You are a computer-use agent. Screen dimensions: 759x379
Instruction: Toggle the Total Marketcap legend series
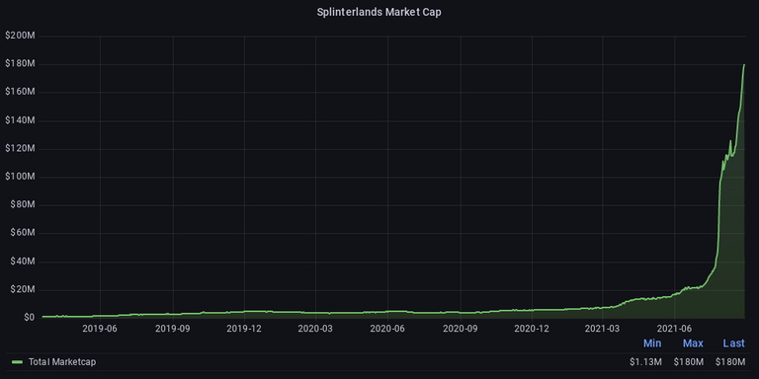tap(62, 361)
